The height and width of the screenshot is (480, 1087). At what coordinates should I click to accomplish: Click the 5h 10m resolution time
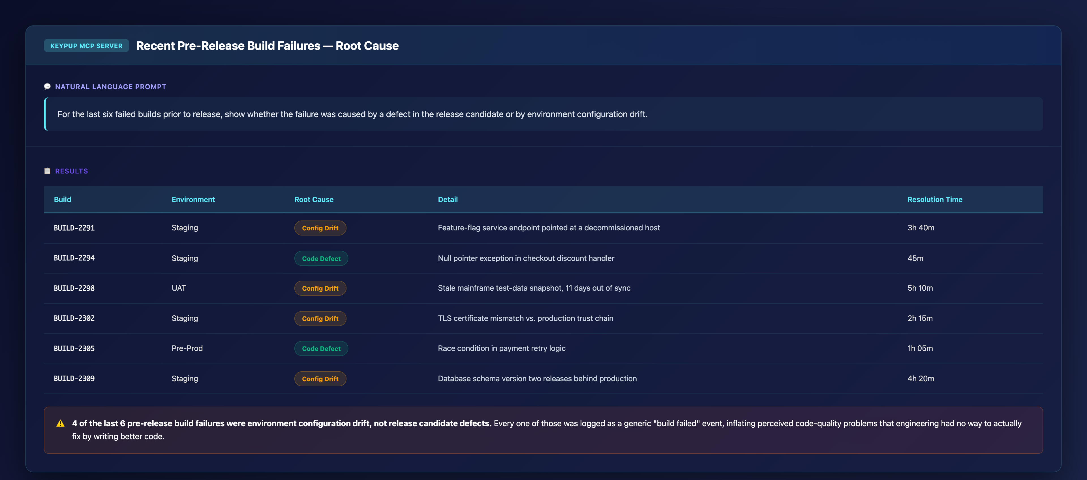click(920, 288)
